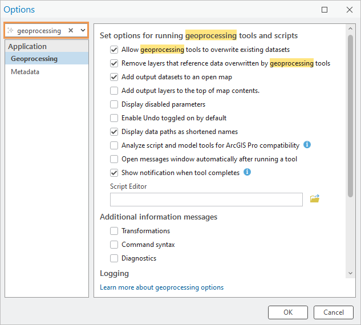The height and width of the screenshot is (325, 361).
Task: Maximize the Options dialog window
Action: 325,10
